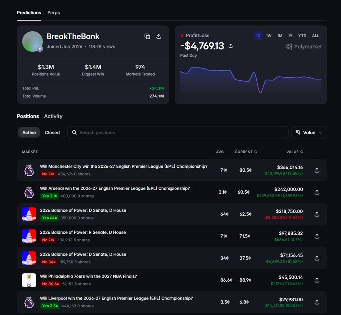Click the 974 Markets Traded stat
Image resolution: width=341 pixels, height=315 pixels.
coord(140,70)
